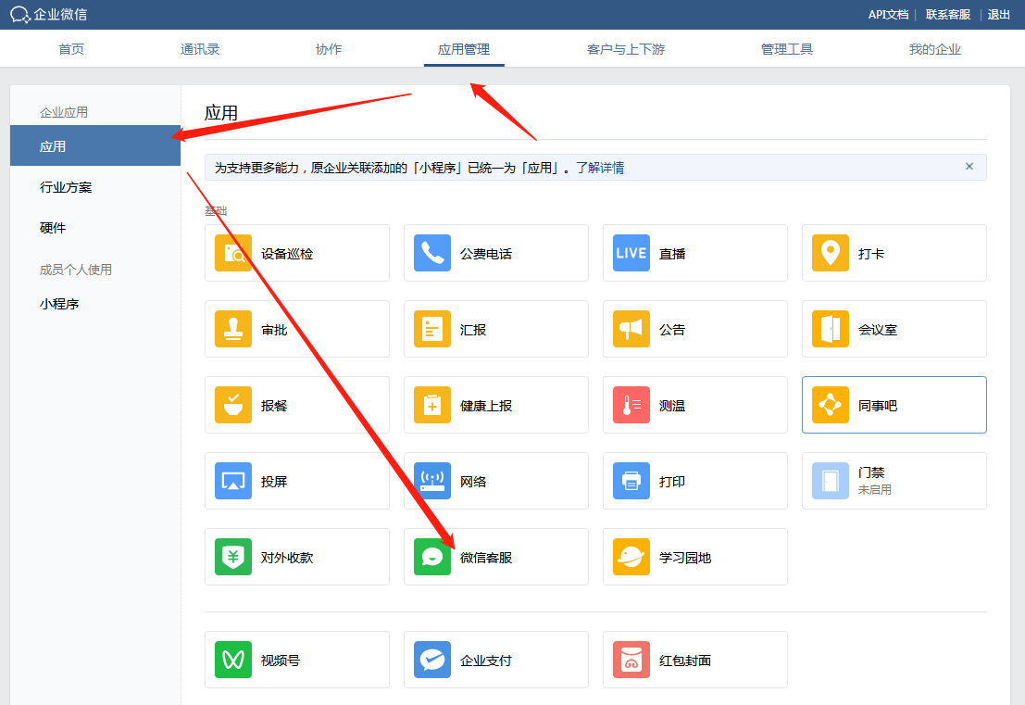Open the API文档 link
The height and width of the screenshot is (705, 1025).
(x=888, y=15)
